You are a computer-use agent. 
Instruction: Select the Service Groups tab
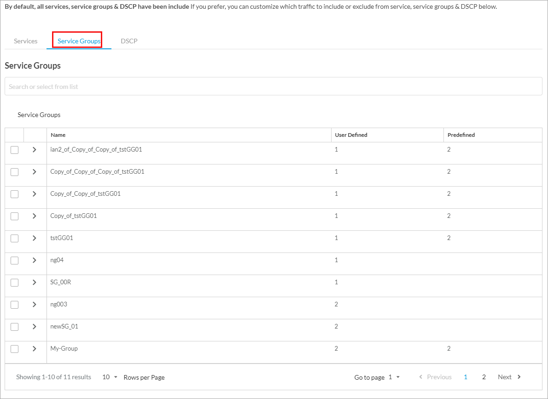click(78, 41)
